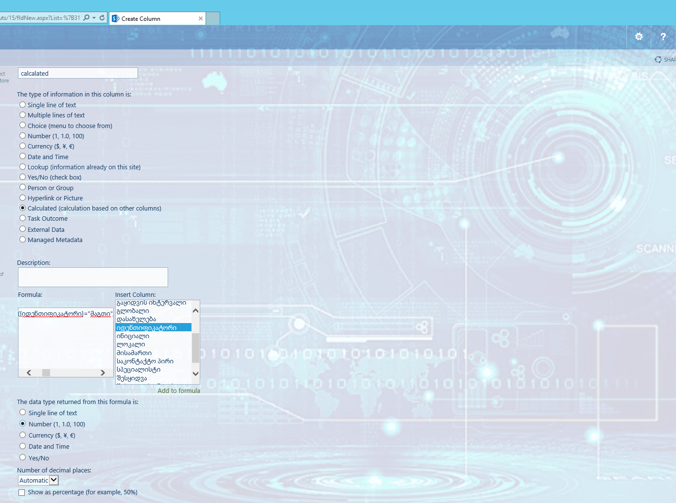Image resolution: width=676 pixels, height=503 pixels.
Task: Select Multiple lines of text type
Action: pyautogui.click(x=22, y=115)
